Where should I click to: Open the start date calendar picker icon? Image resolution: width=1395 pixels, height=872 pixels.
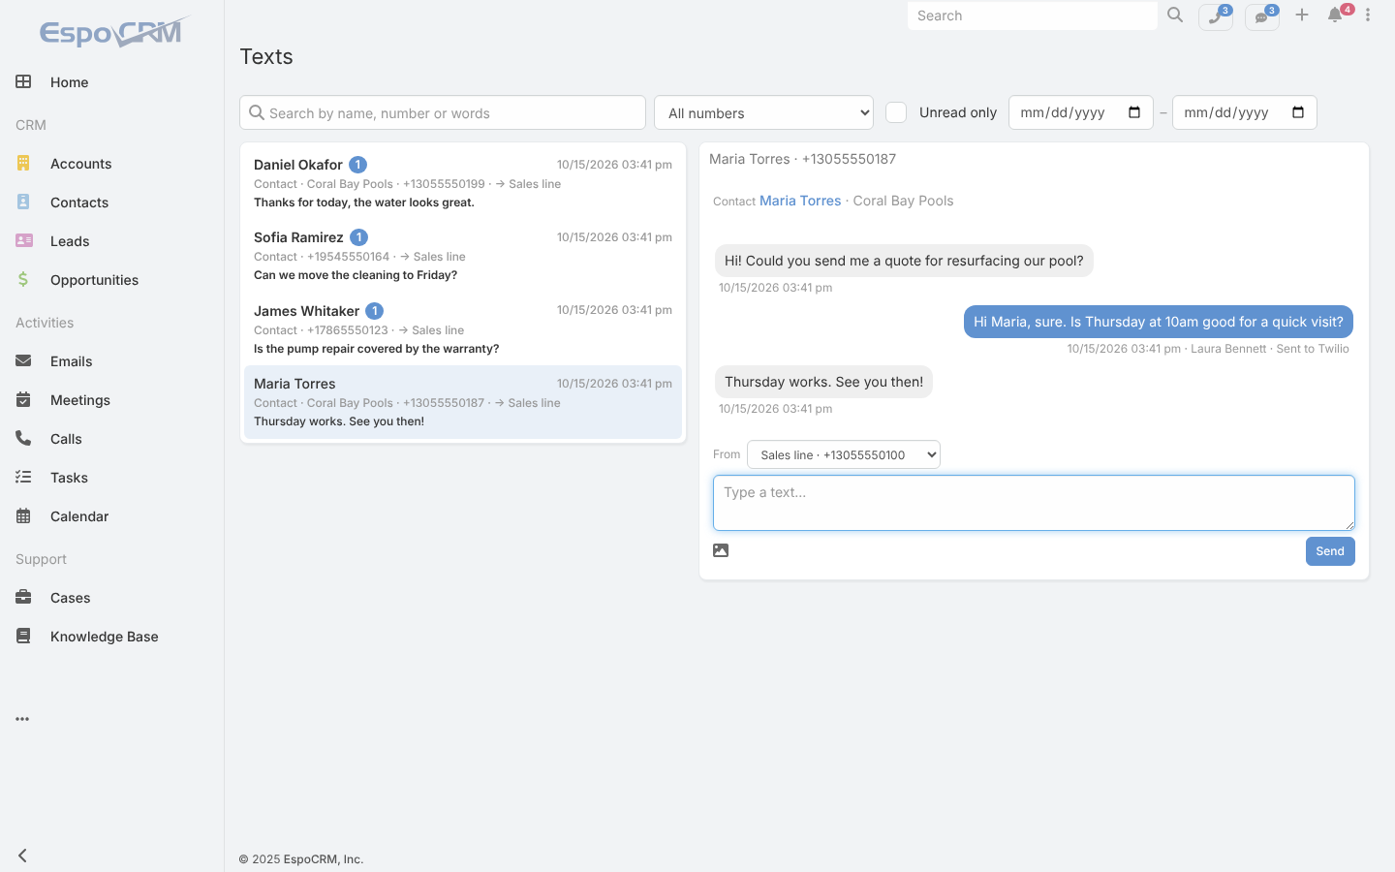(x=1134, y=112)
